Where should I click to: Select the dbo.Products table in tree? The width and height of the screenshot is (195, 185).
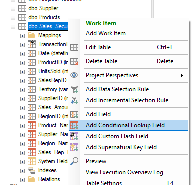[x=44, y=17]
